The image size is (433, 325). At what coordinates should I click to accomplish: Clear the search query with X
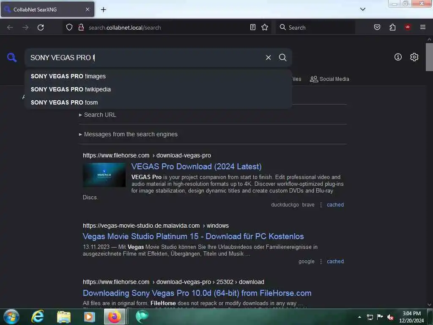(268, 58)
